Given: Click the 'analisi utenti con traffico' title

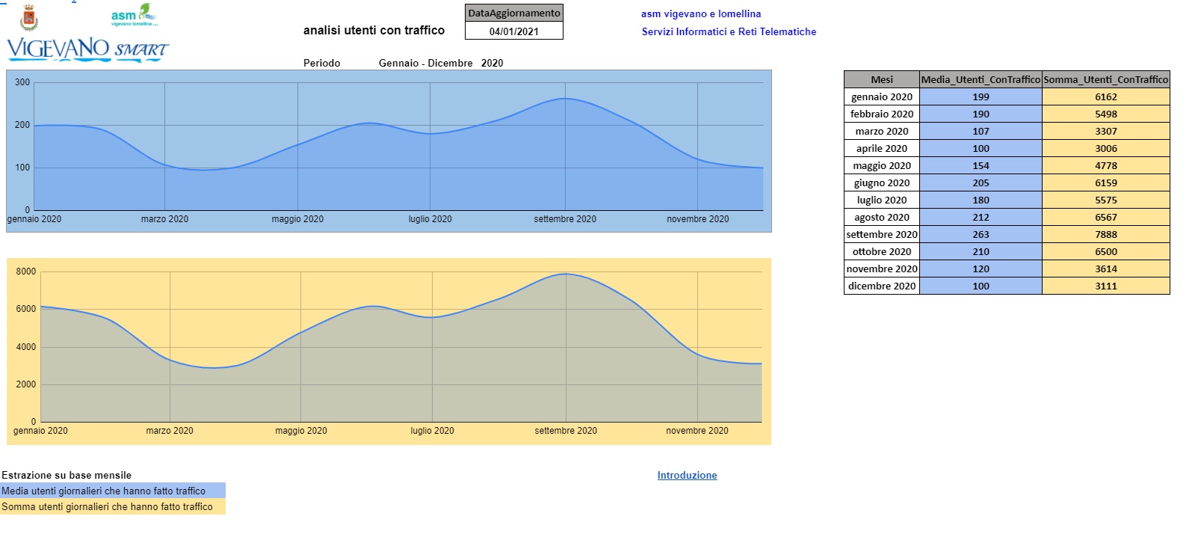Looking at the screenshot, I should (374, 30).
